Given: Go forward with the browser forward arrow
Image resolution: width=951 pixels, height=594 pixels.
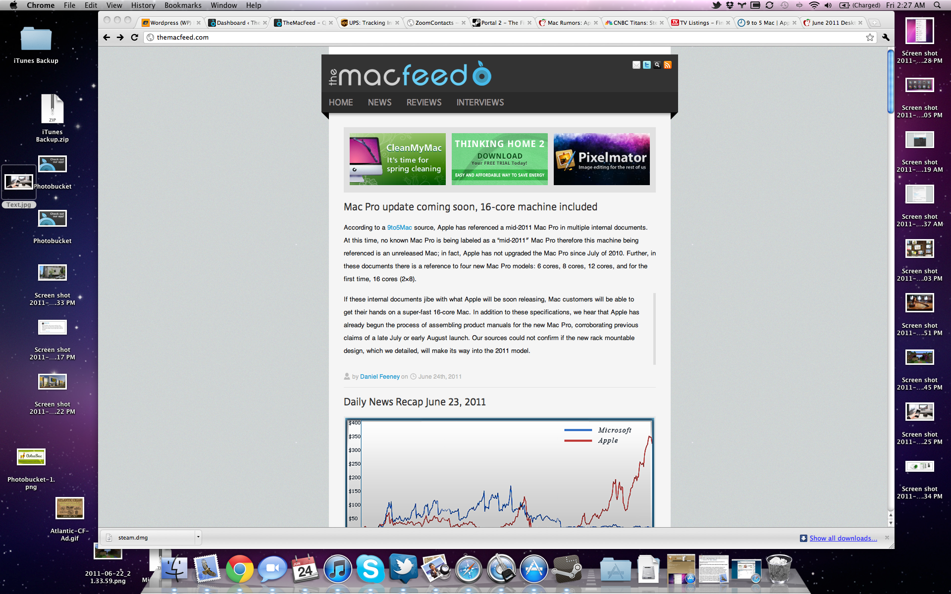Looking at the screenshot, I should (x=120, y=37).
